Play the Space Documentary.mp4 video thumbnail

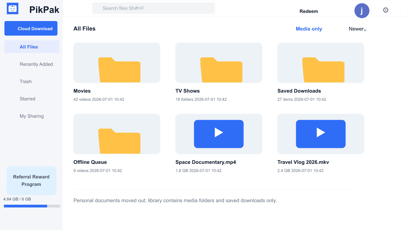click(x=219, y=134)
